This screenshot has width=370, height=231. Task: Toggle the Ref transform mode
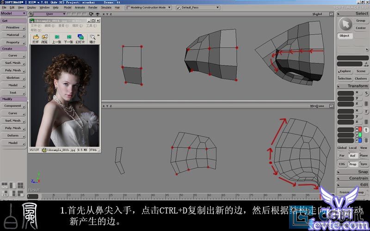(352, 156)
